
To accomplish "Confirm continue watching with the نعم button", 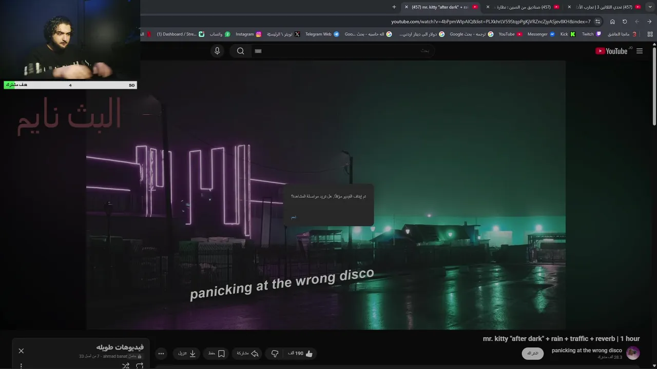I will click(x=294, y=217).
